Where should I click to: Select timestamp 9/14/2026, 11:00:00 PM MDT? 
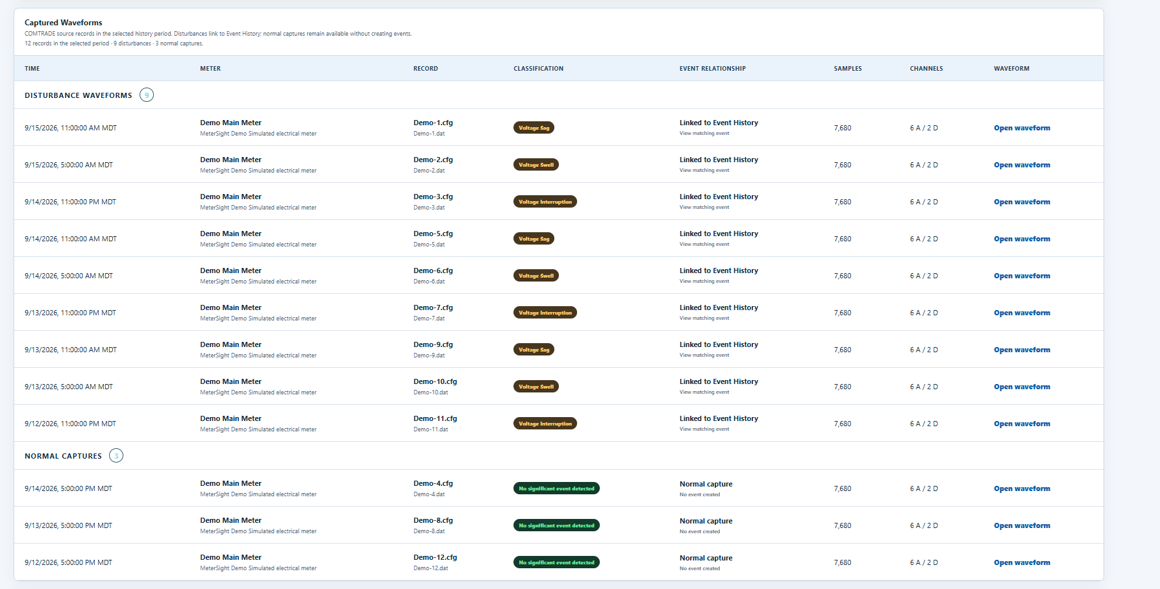(x=70, y=202)
